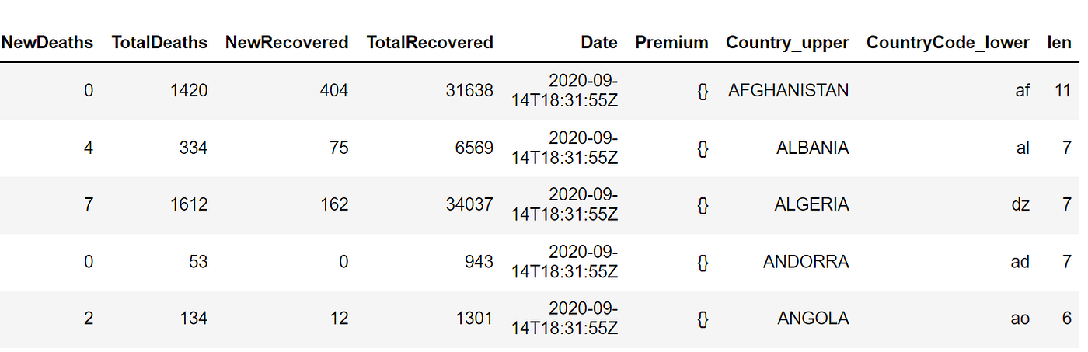
Task: Select the ALBANIA cell
Action: (x=812, y=148)
